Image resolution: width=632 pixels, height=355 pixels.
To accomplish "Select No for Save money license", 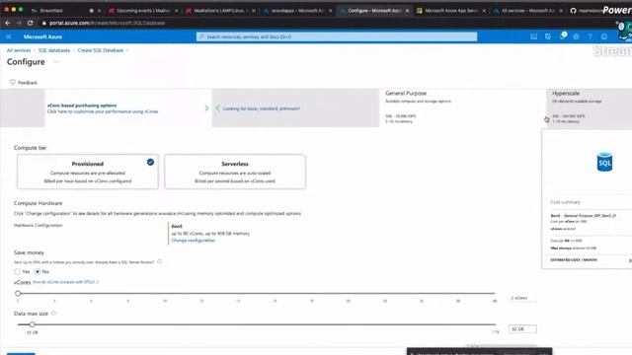I will [x=38, y=272].
